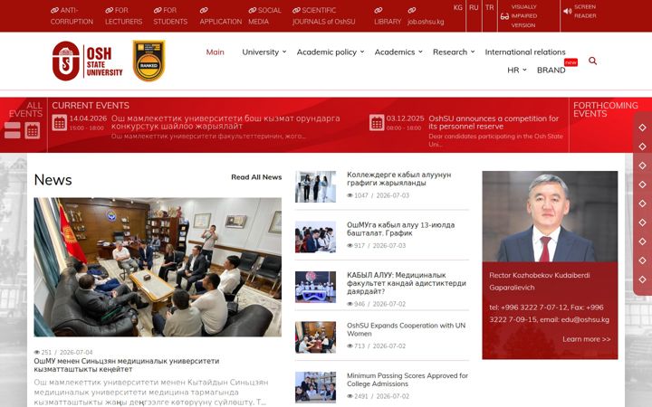Click calendar icon for 14.04.2026 event
652x407 pixels.
pos(60,122)
